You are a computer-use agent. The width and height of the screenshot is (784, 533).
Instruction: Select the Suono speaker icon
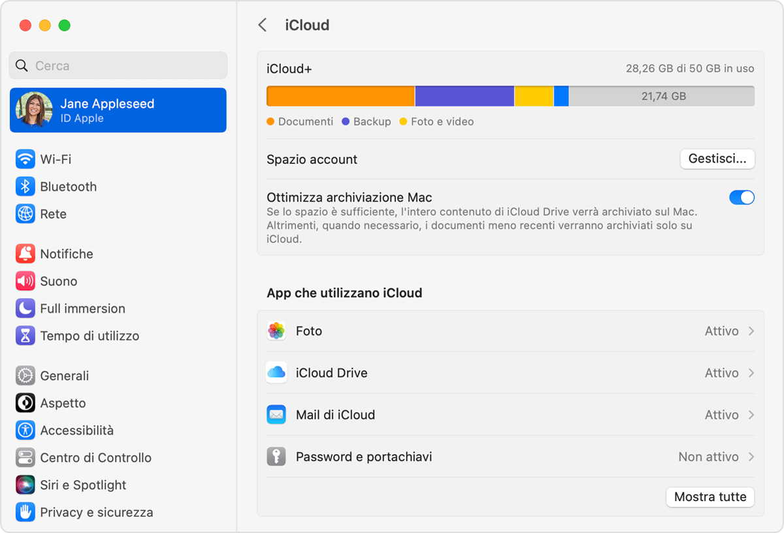tap(25, 282)
